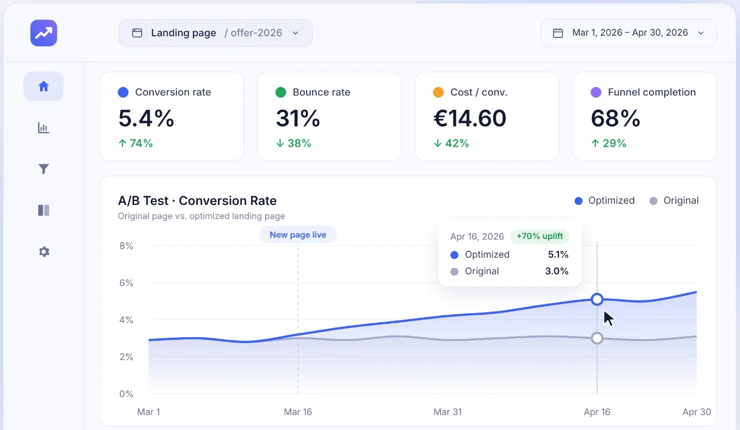
Task: Click the ↓ 38% bounce change indicator
Action: (x=293, y=143)
